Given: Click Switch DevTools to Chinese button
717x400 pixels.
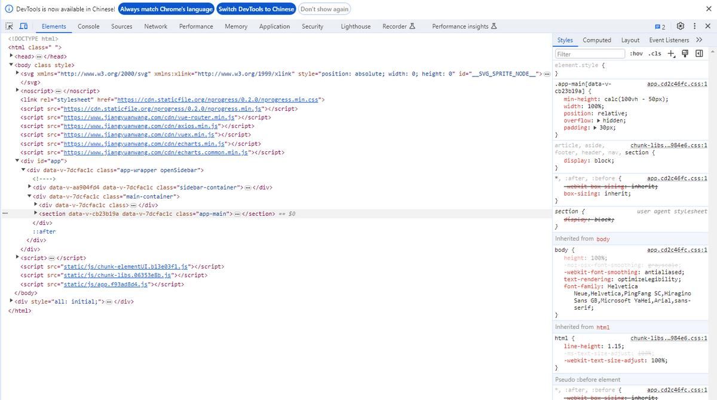Looking at the screenshot, I should tap(256, 9).
